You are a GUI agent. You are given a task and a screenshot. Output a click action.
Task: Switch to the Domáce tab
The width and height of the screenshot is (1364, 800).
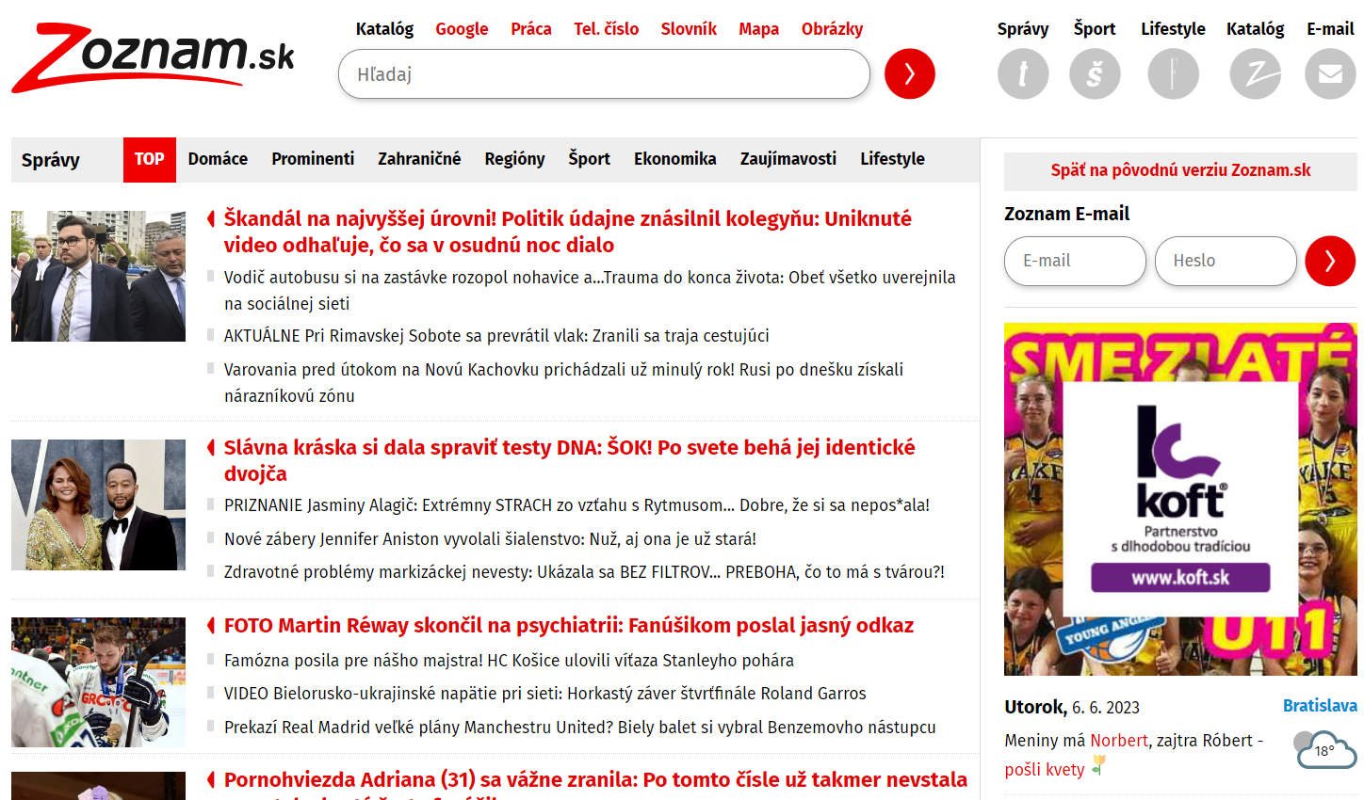(218, 159)
